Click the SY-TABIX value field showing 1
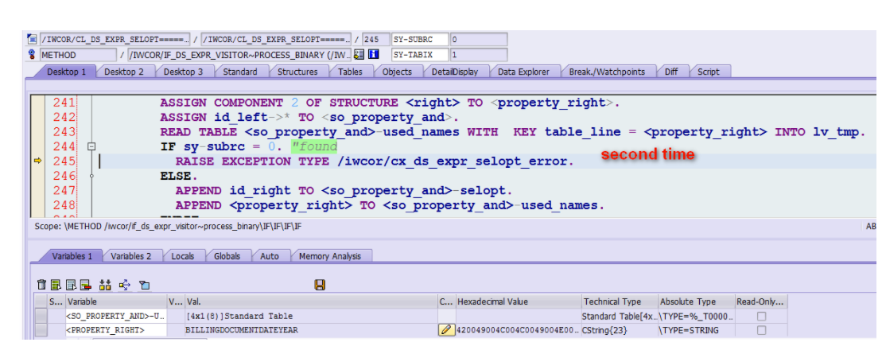The image size is (886, 350). click(479, 55)
